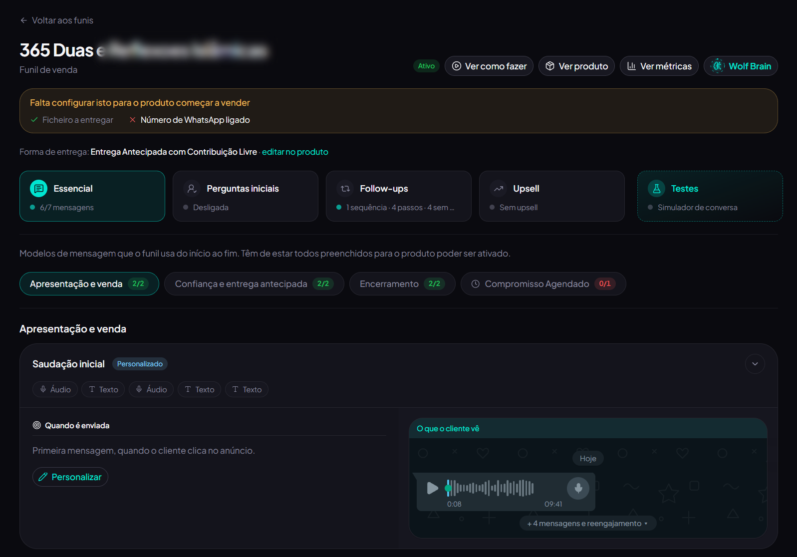Open the Compromisso Agendado tab
The width and height of the screenshot is (797, 557).
click(x=543, y=283)
